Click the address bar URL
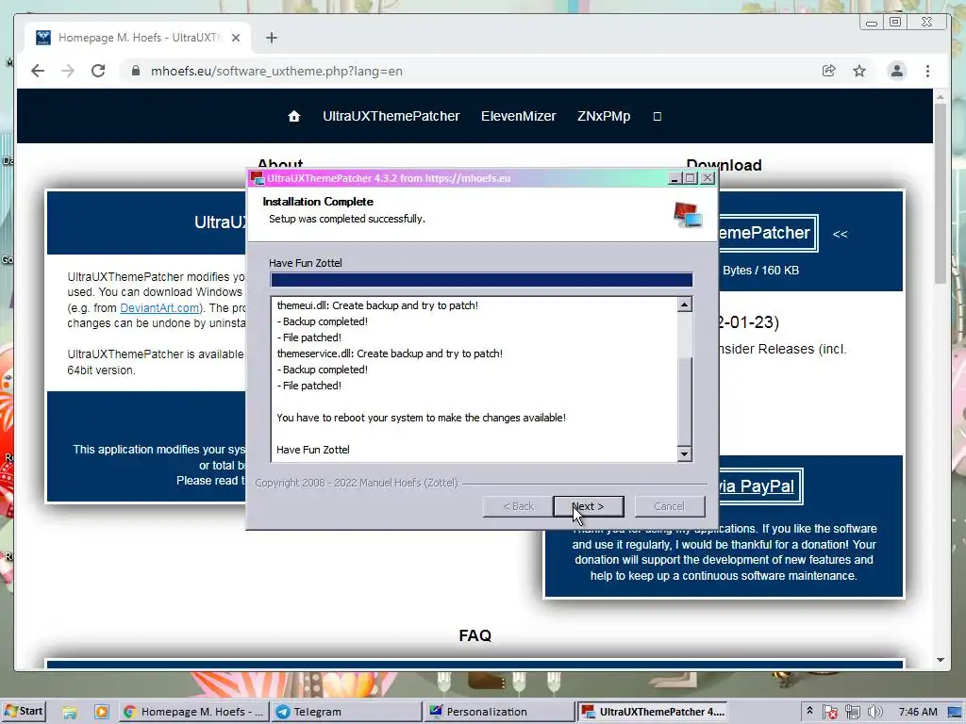Viewport: 966px width, 724px height. [276, 71]
